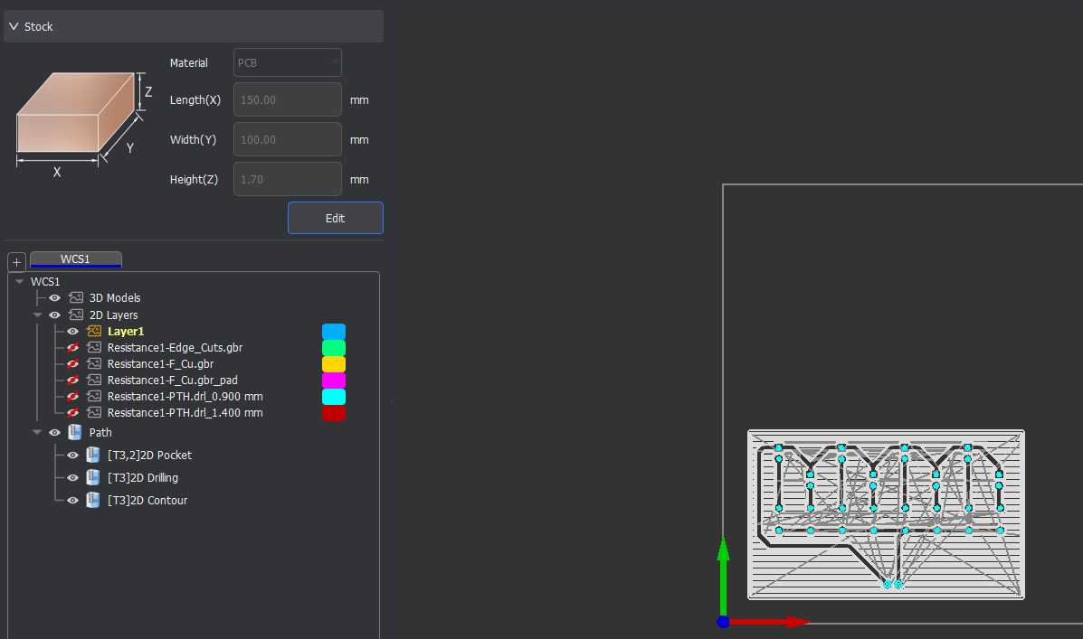Click the Length(X) input field
Screen dimensions: 1083x639
(x=287, y=100)
